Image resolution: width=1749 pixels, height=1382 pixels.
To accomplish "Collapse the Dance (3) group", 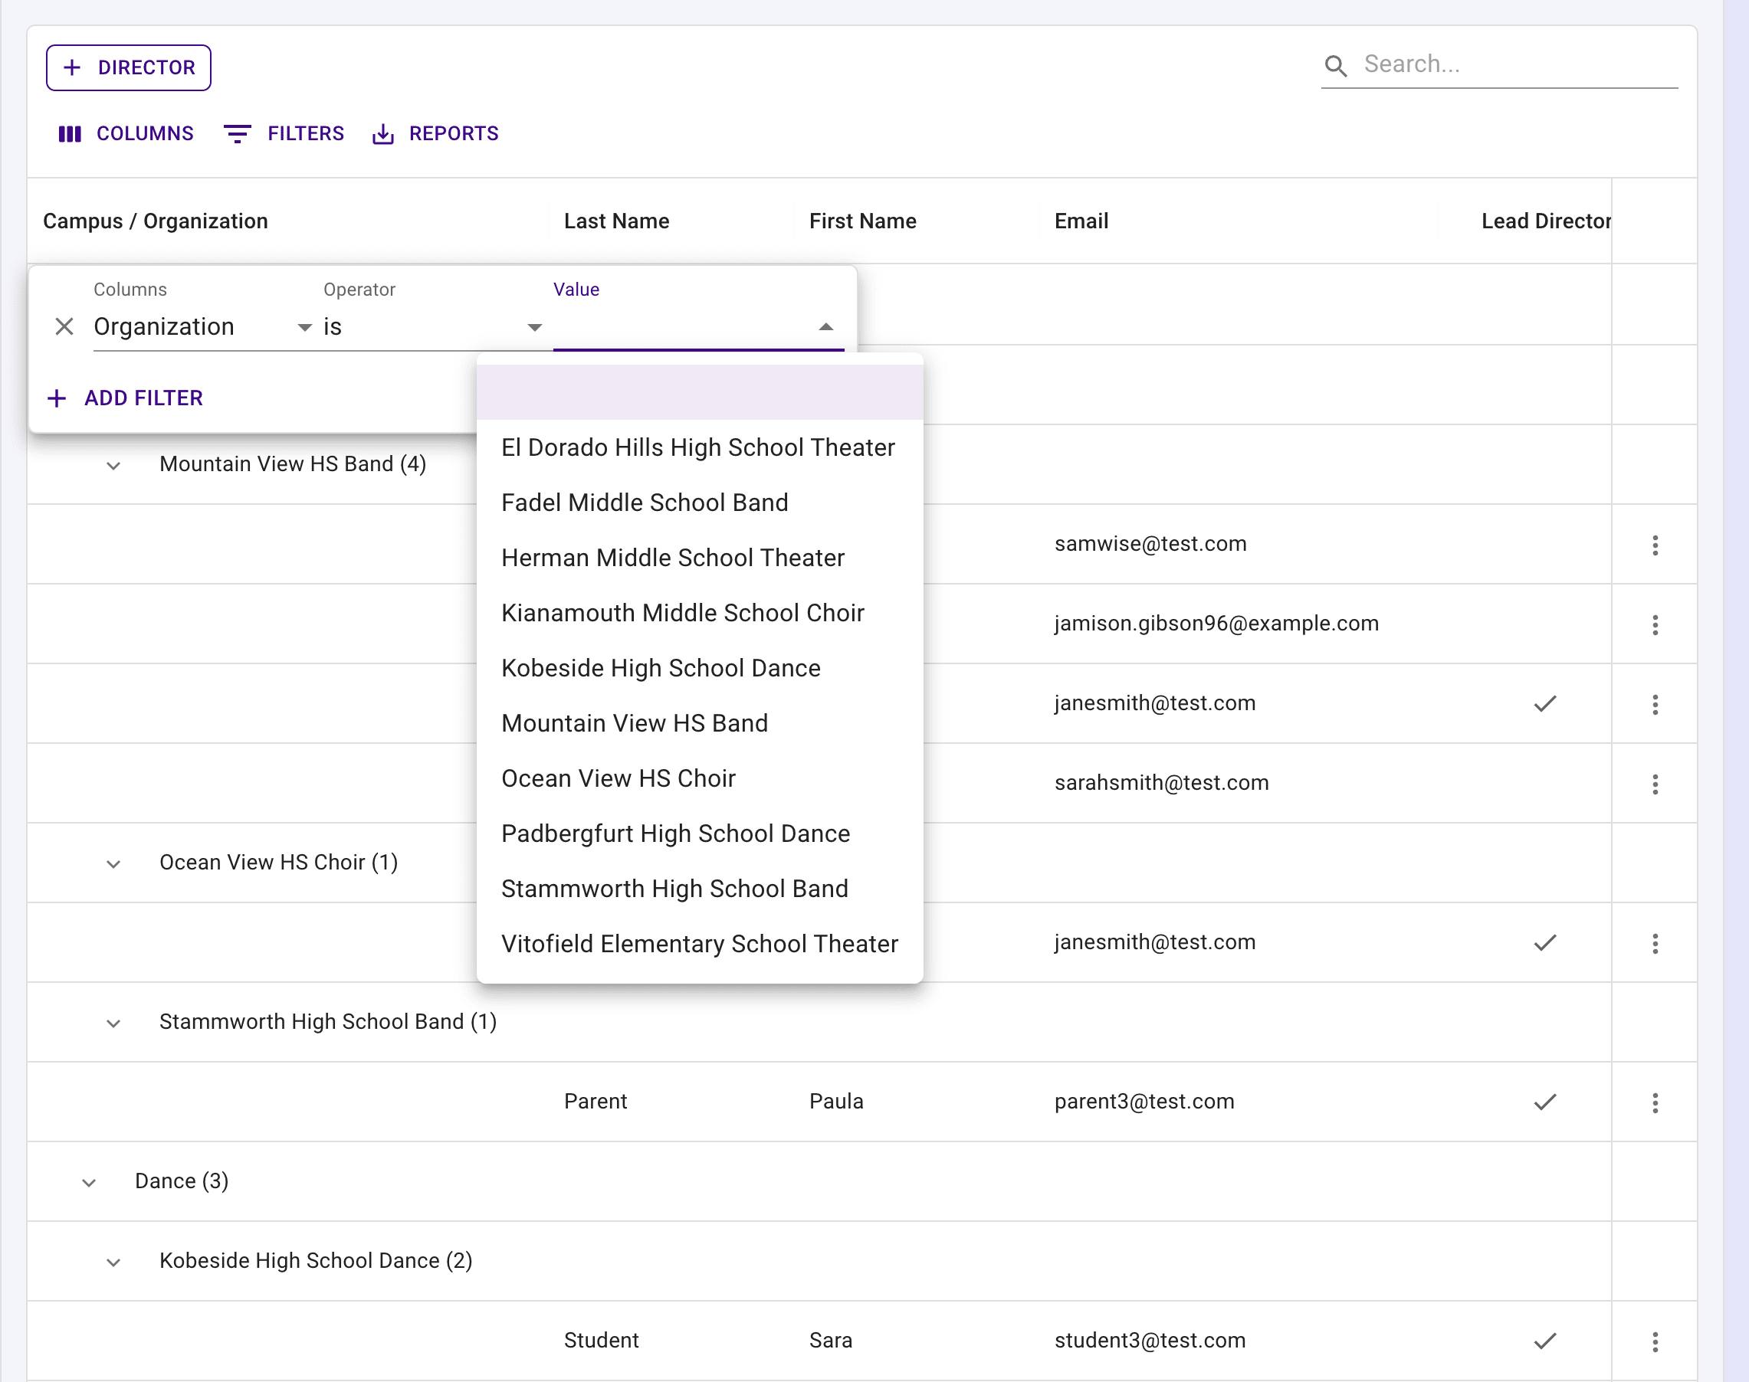I will (x=89, y=1182).
